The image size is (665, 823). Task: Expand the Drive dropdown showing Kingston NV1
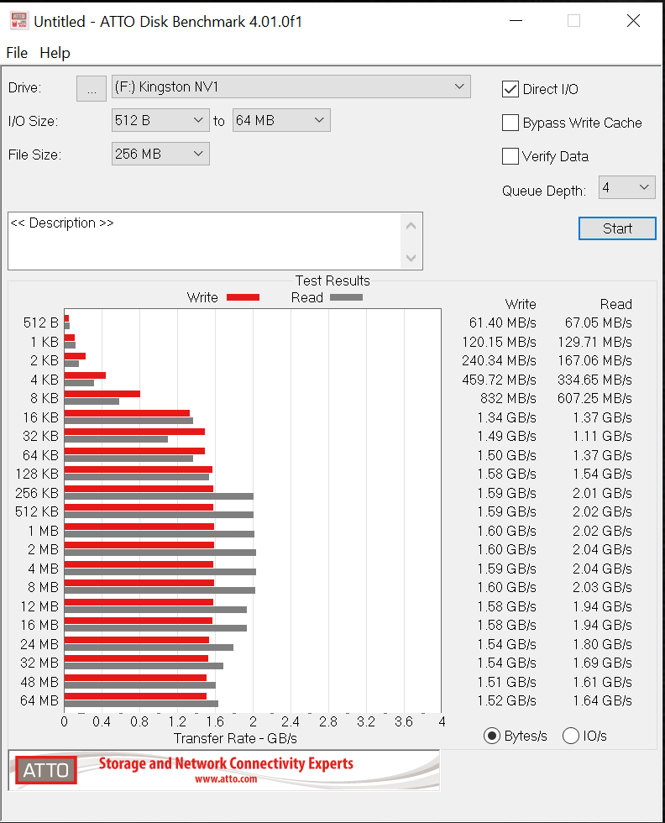291,86
